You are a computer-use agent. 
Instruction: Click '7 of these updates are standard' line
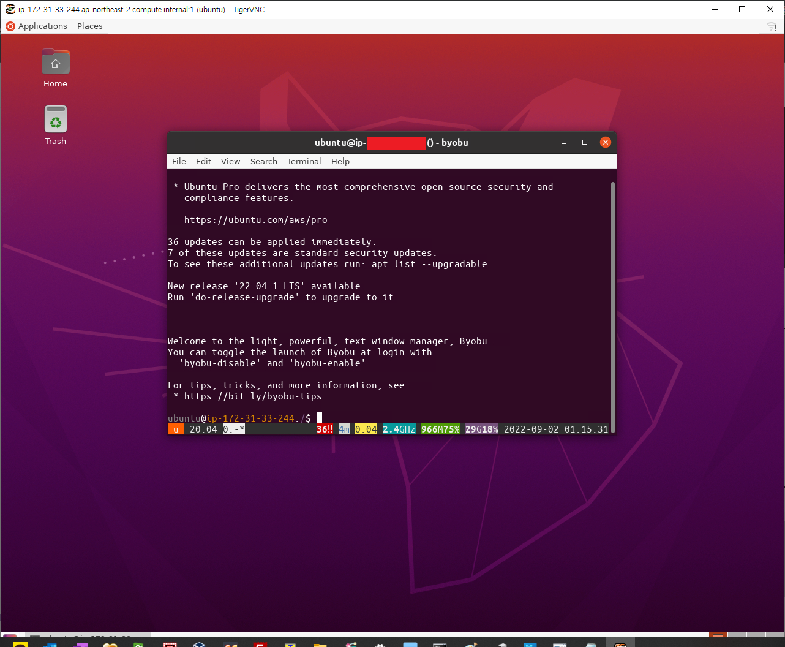[302, 253]
